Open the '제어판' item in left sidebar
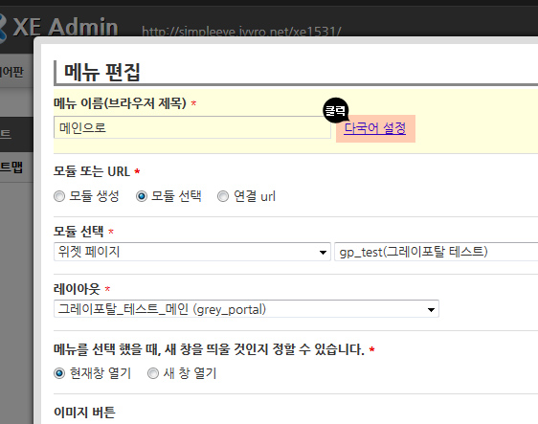Image resolution: width=538 pixels, height=424 pixels. [x=12, y=72]
